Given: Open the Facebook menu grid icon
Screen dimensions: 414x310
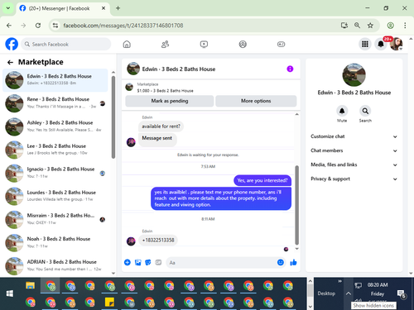Looking at the screenshot, I should click(x=365, y=44).
